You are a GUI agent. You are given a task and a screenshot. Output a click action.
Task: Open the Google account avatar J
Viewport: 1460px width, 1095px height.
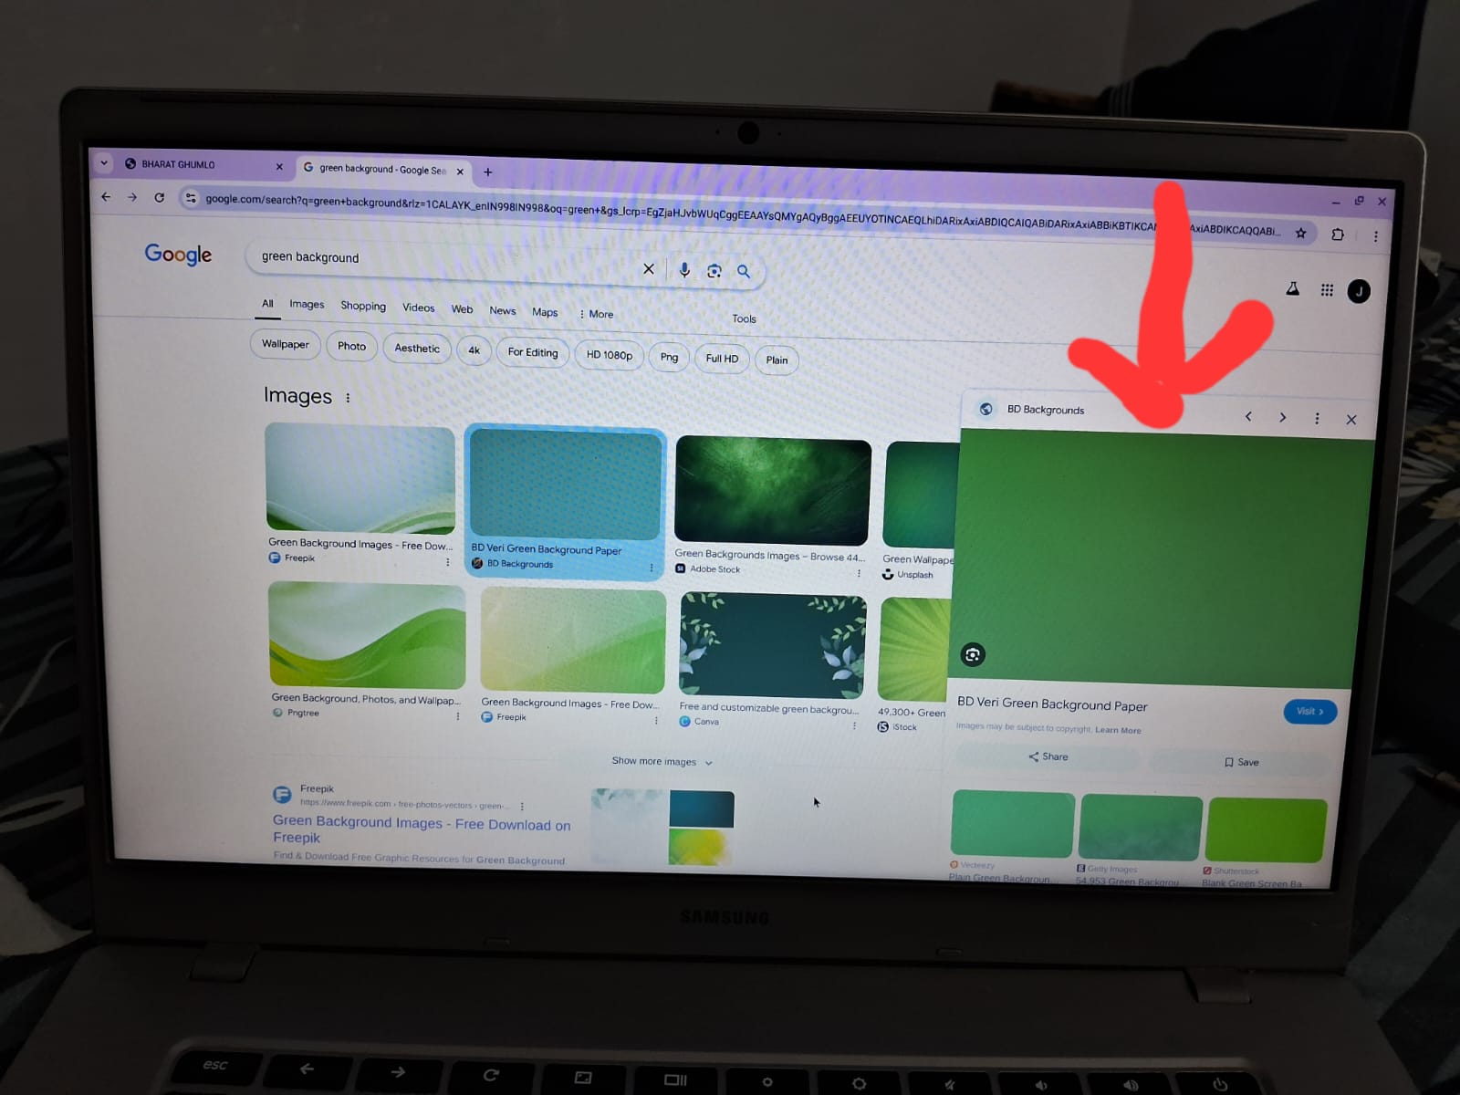pyautogui.click(x=1359, y=292)
